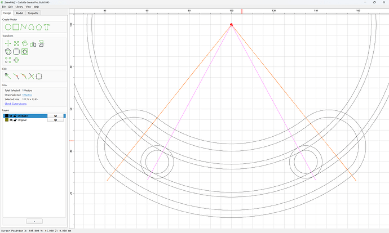This screenshot has width=389, height=233.
Task: Open settings gear for DEFAULT layer
Action: (x=55, y=116)
